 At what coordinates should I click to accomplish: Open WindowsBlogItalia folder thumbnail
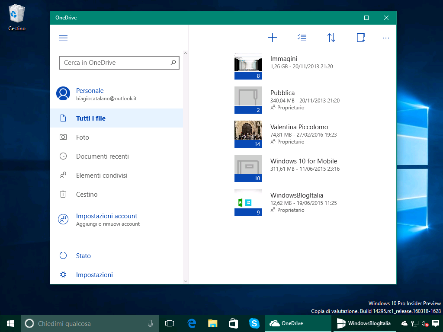coord(248,203)
